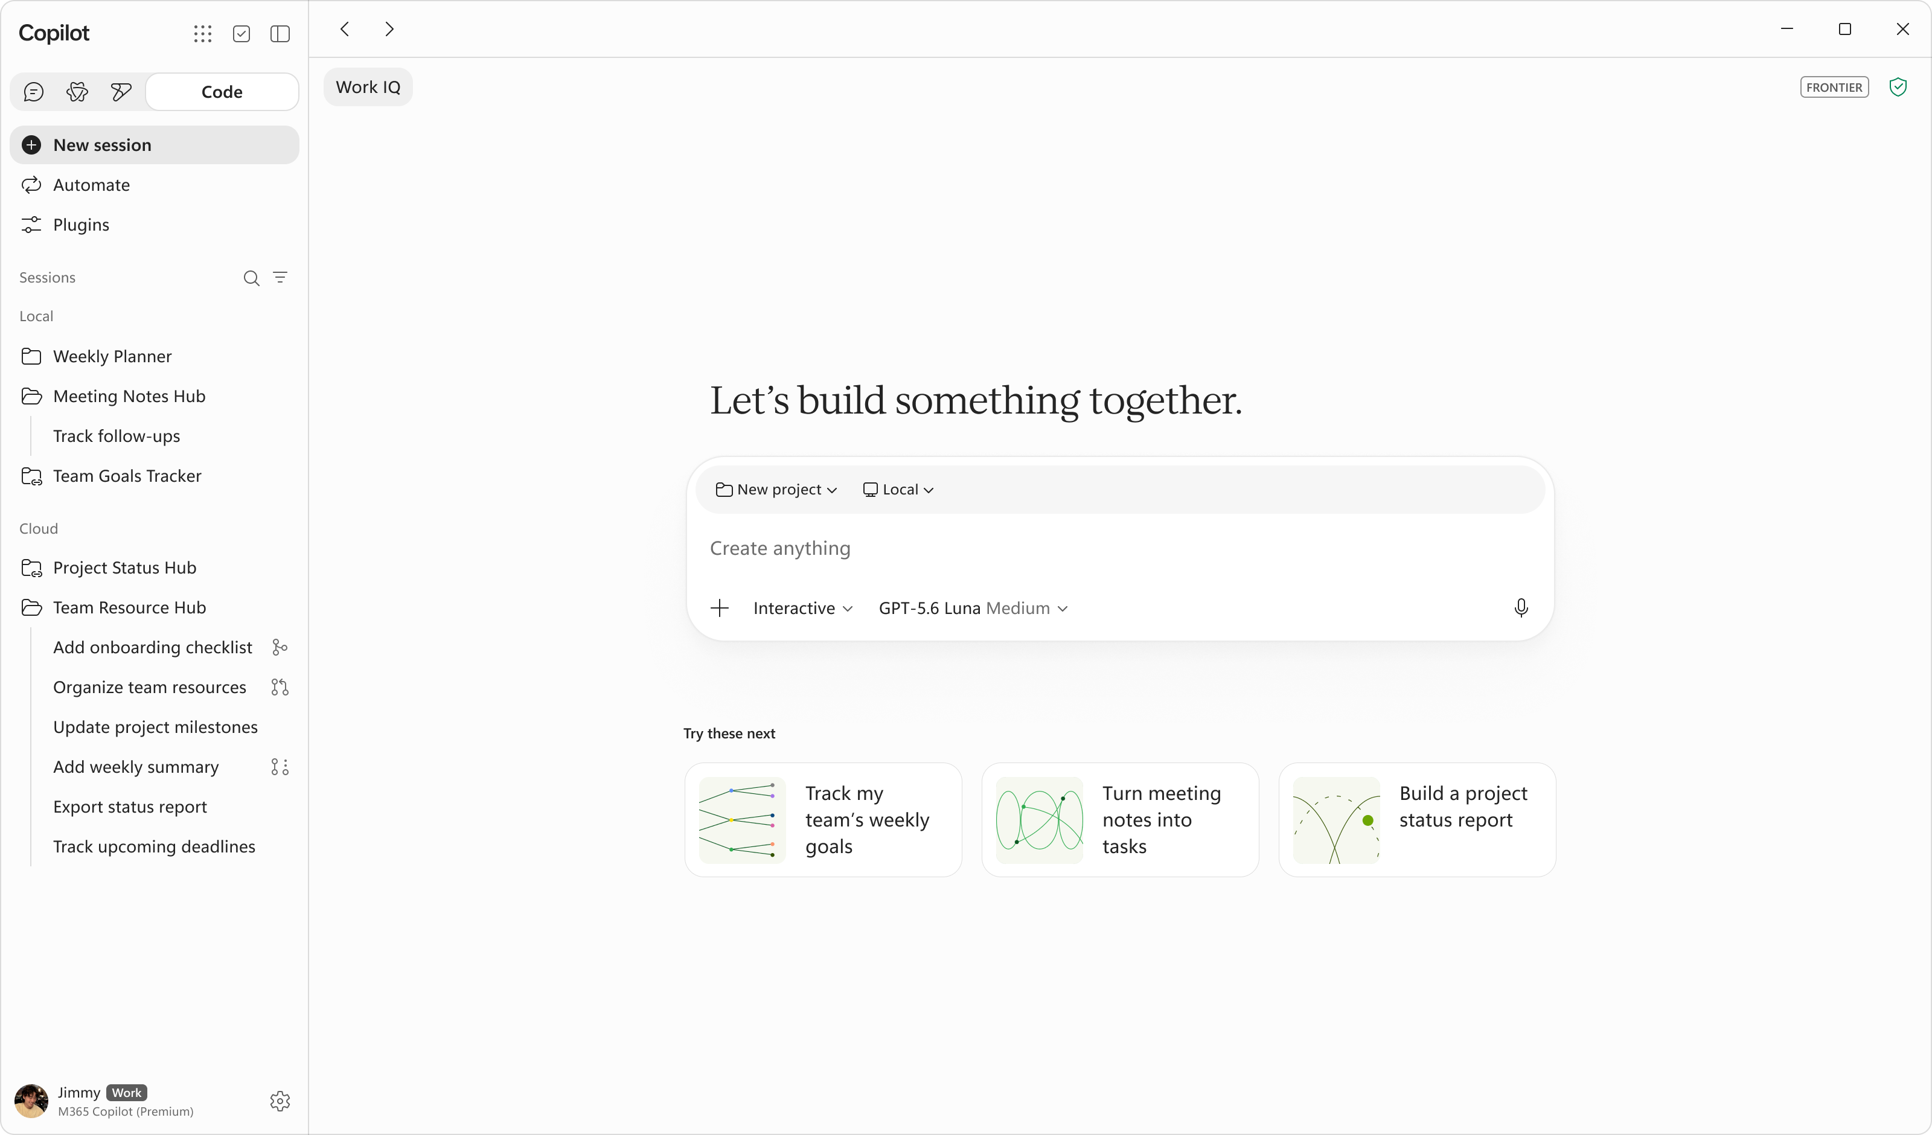Select Track my team's weekly goals card

pyautogui.click(x=824, y=820)
